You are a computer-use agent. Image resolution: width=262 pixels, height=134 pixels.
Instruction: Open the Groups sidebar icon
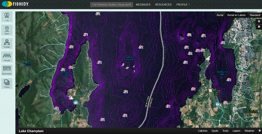[7, 57]
